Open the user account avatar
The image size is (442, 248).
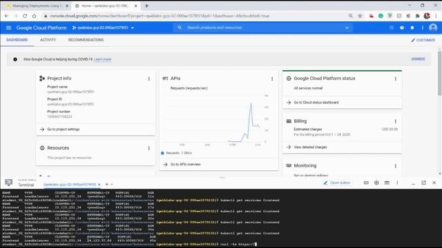(x=433, y=28)
